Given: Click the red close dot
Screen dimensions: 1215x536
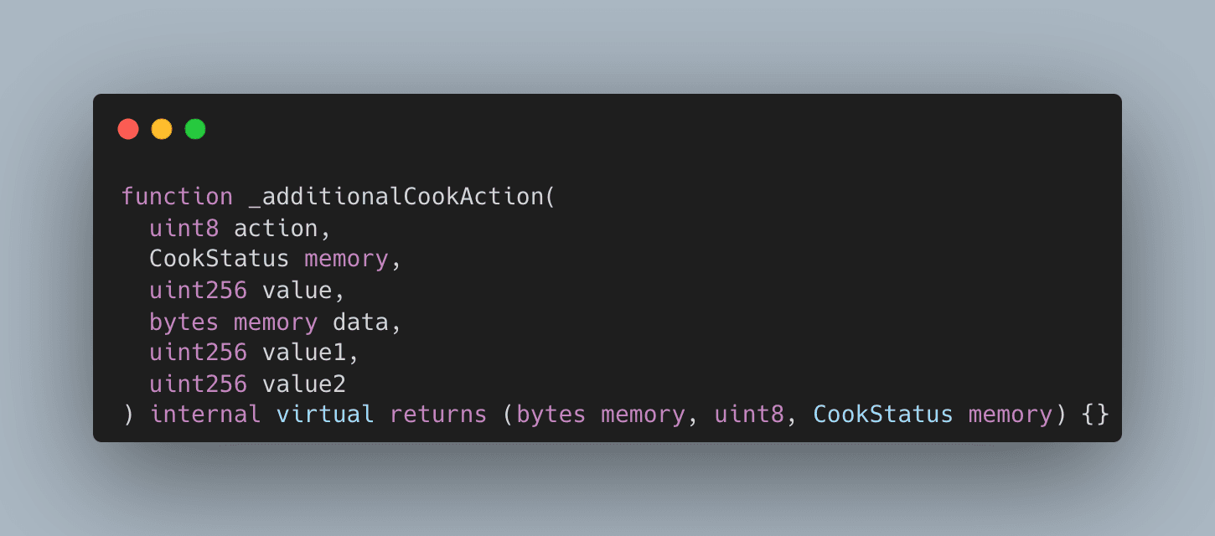Looking at the screenshot, I should [x=128, y=129].
